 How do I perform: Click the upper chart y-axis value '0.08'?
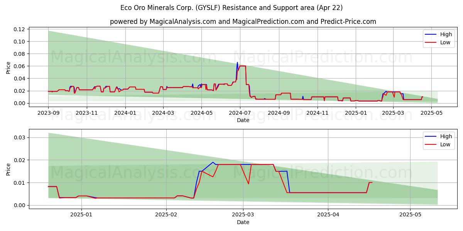19,54
